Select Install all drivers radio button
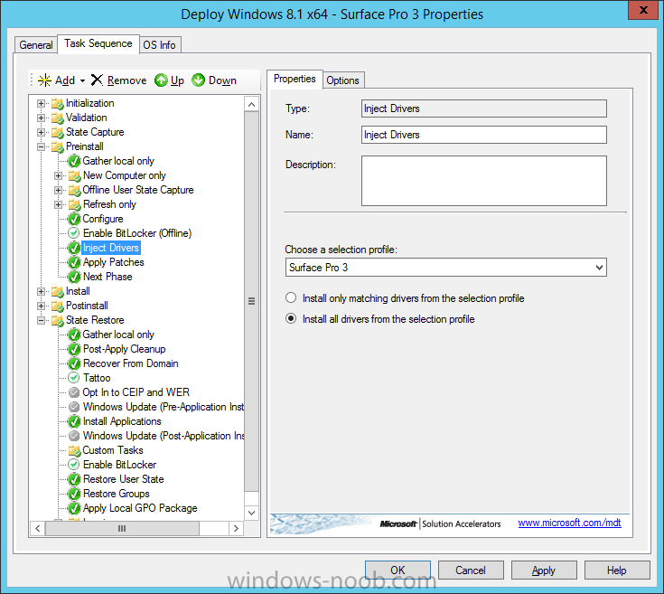664x594 pixels. tap(291, 318)
